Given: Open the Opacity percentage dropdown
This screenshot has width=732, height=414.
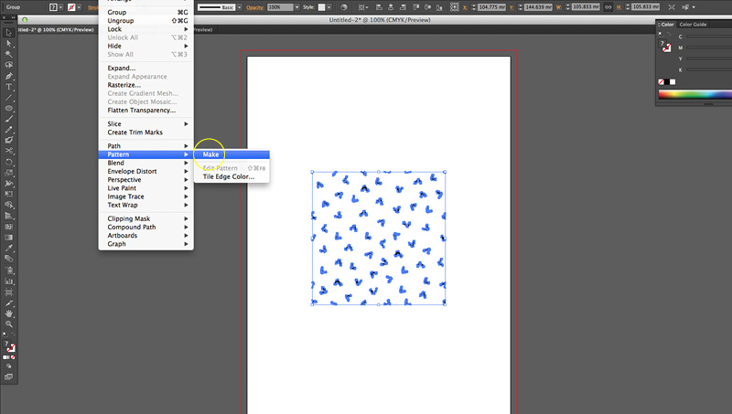Looking at the screenshot, I should [296, 7].
